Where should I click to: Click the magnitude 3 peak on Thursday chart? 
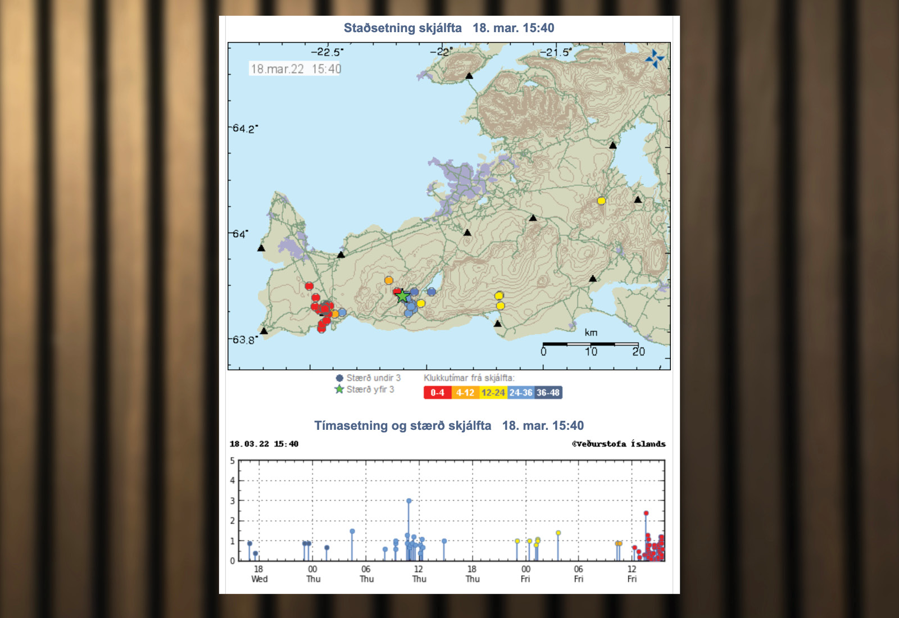pos(408,501)
